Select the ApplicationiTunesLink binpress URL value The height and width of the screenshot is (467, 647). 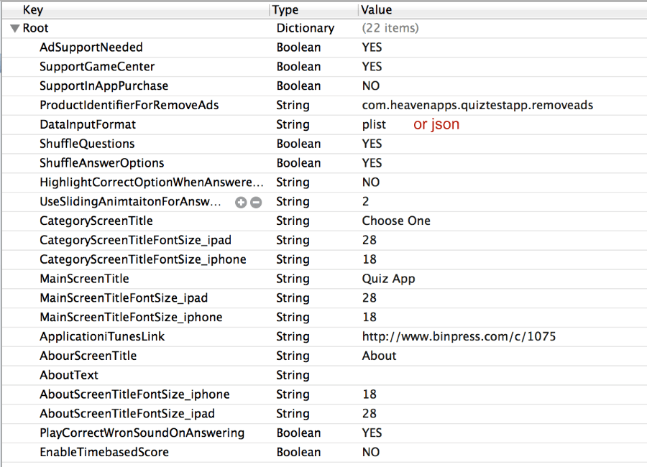click(x=459, y=337)
